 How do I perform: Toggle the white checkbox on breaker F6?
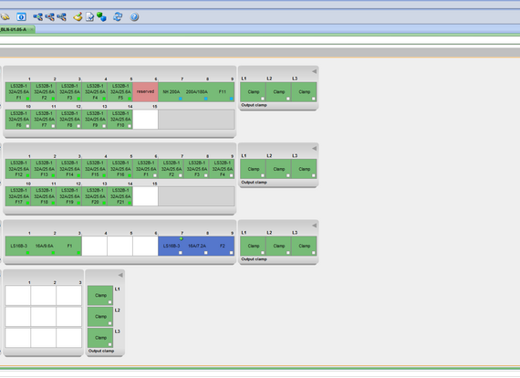[27, 126]
